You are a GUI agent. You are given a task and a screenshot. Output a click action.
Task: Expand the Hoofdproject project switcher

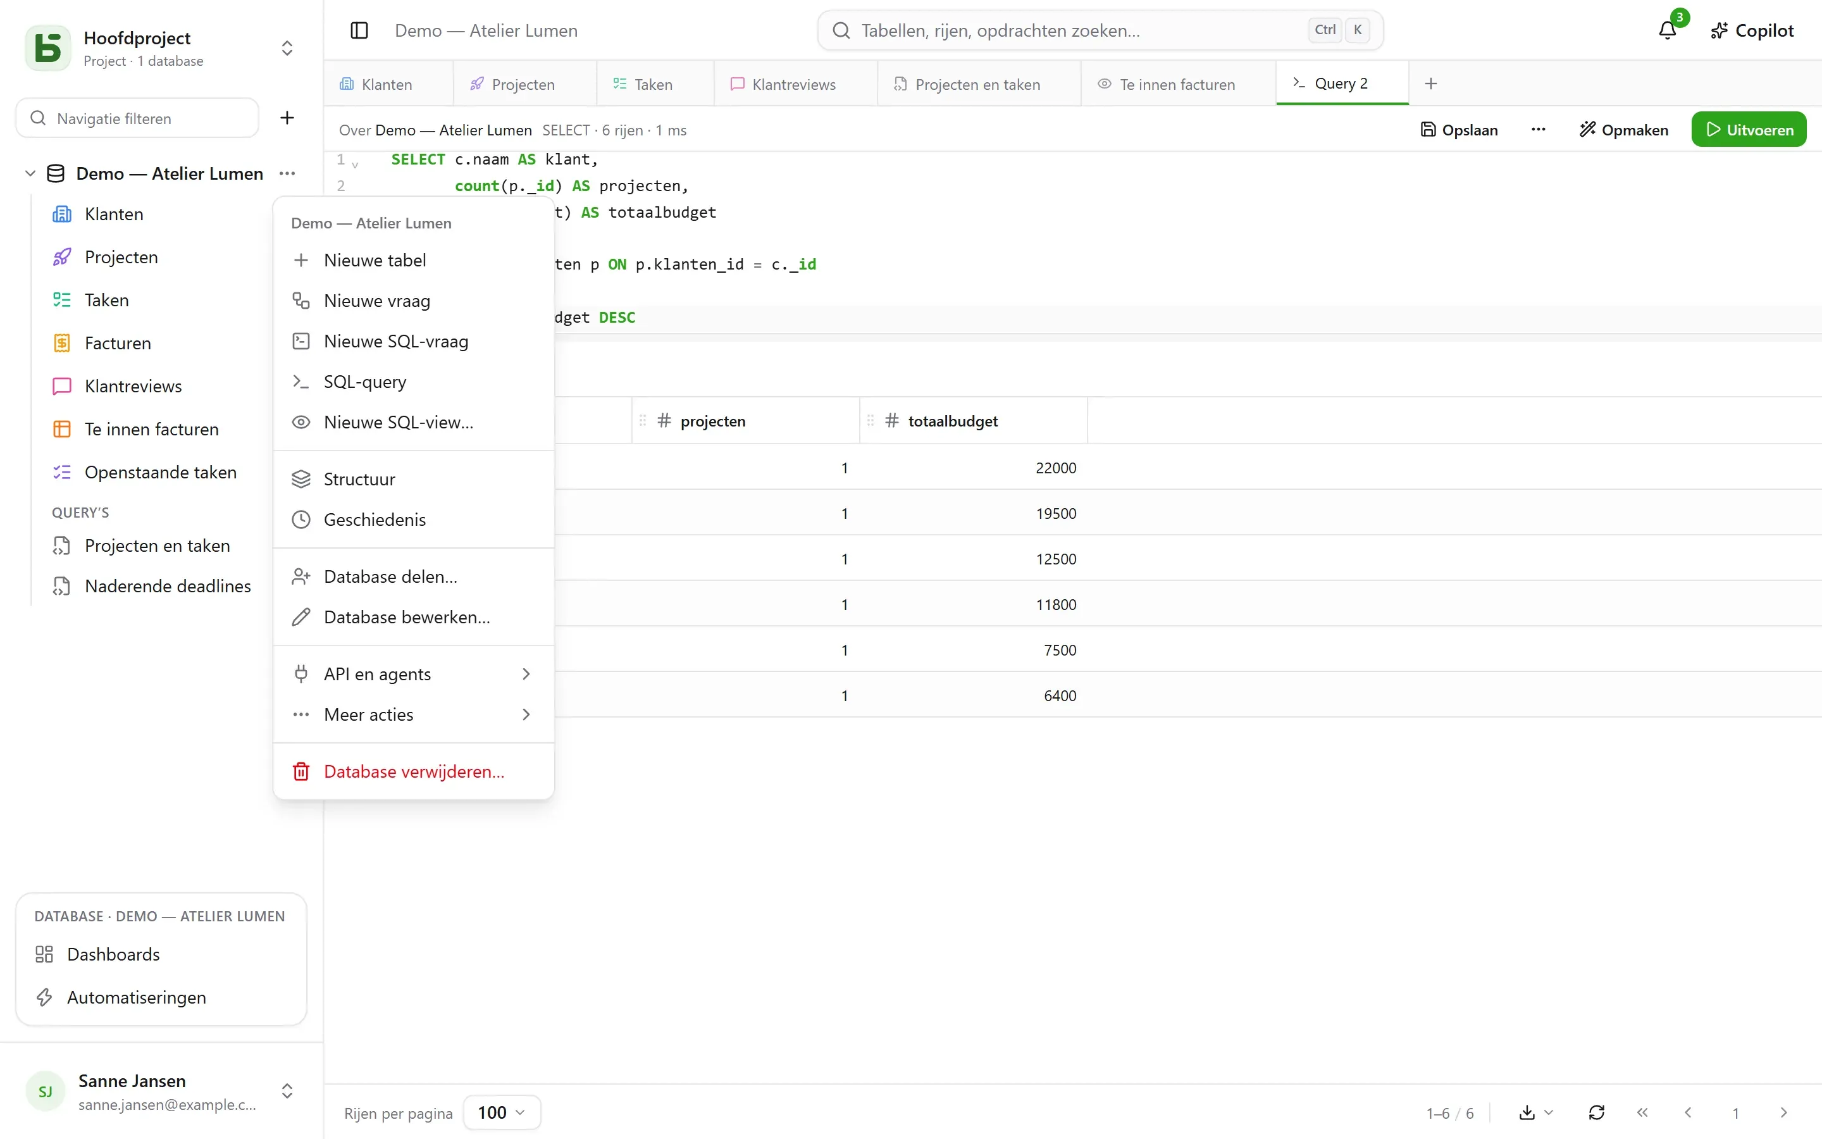(287, 48)
